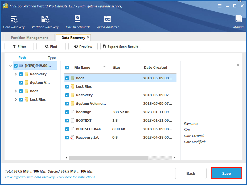Screen dimensions: 247x185
Task: Open the File Name sort dropdown
Action: point(104,67)
